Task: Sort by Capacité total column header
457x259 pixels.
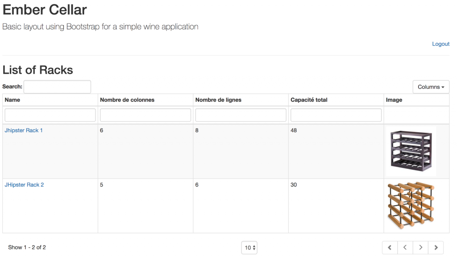Action: tap(309, 100)
